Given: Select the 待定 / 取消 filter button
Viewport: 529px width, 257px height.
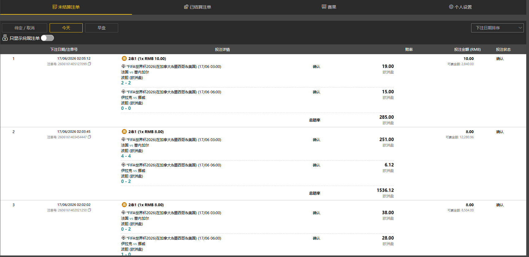Looking at the screenshot, I should (24, 28).
